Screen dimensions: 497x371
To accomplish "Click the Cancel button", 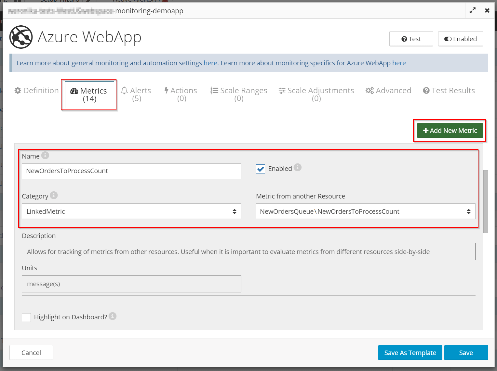I will pyautogui.click(x=31, y=353).
